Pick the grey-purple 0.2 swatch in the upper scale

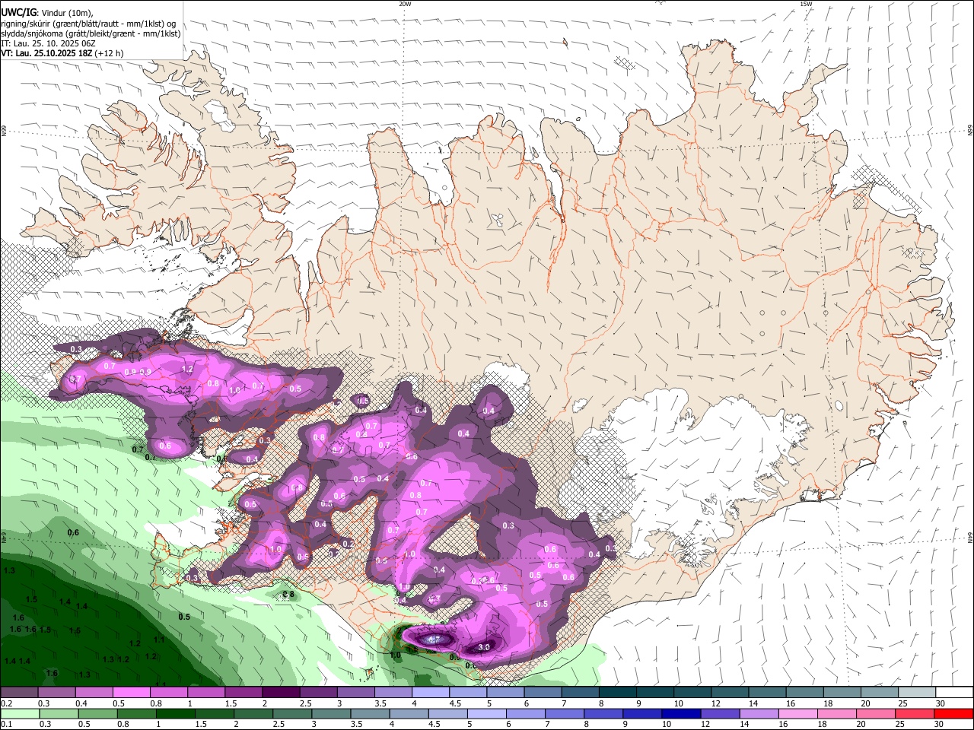tap(19, 692)
